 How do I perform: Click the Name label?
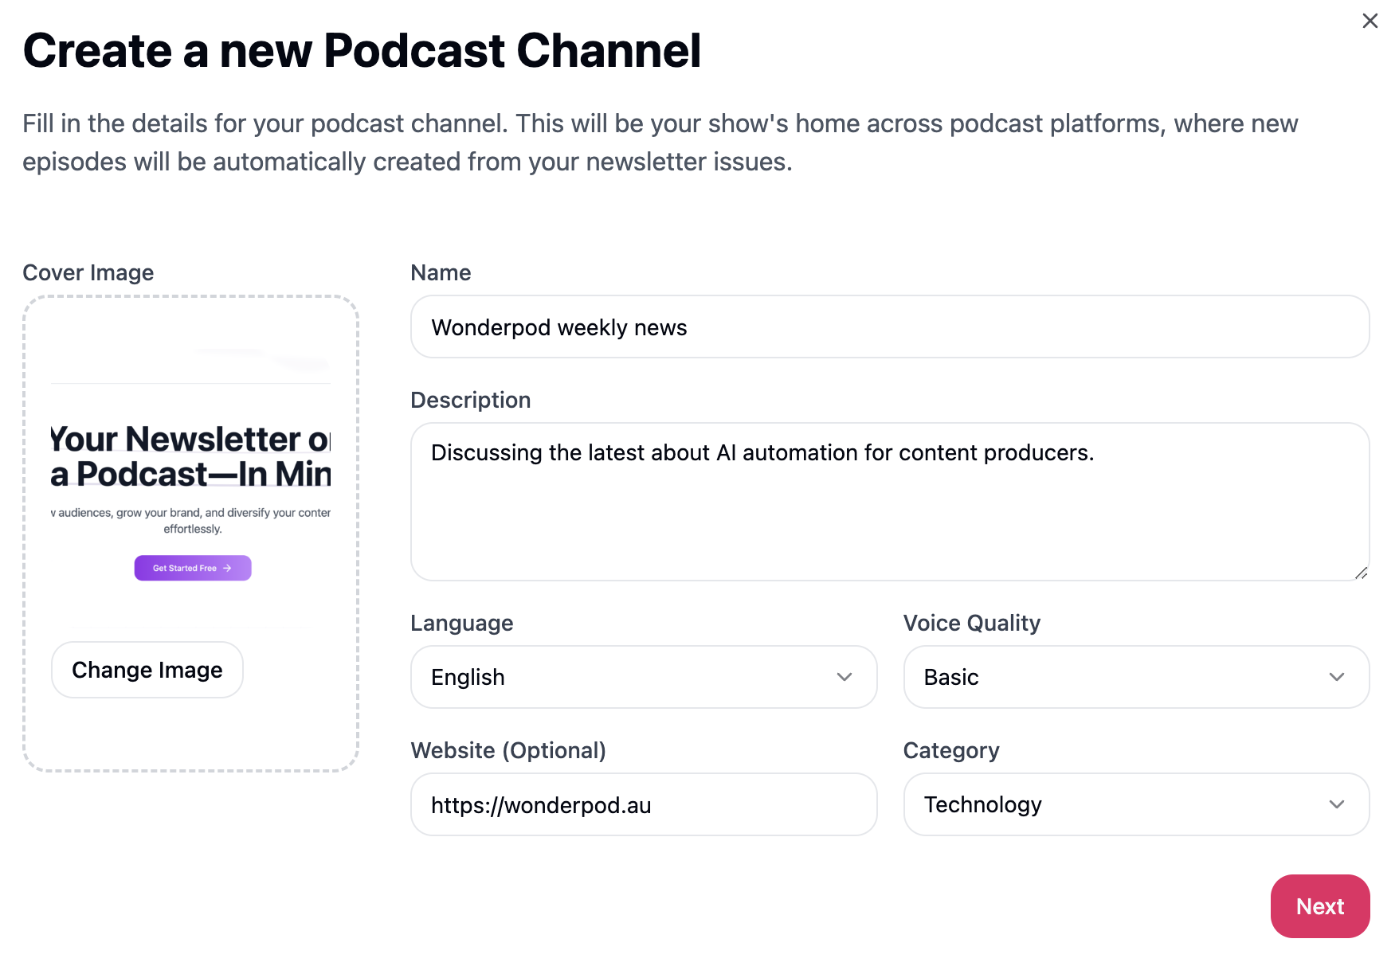click(441, 272)
